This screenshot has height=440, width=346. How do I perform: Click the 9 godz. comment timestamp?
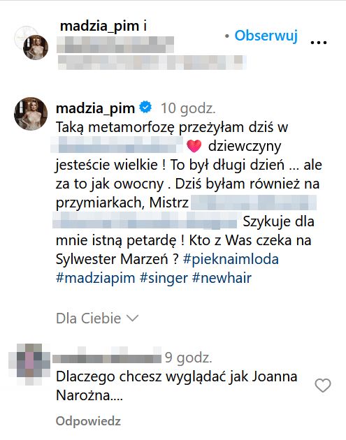pos(189,358)
